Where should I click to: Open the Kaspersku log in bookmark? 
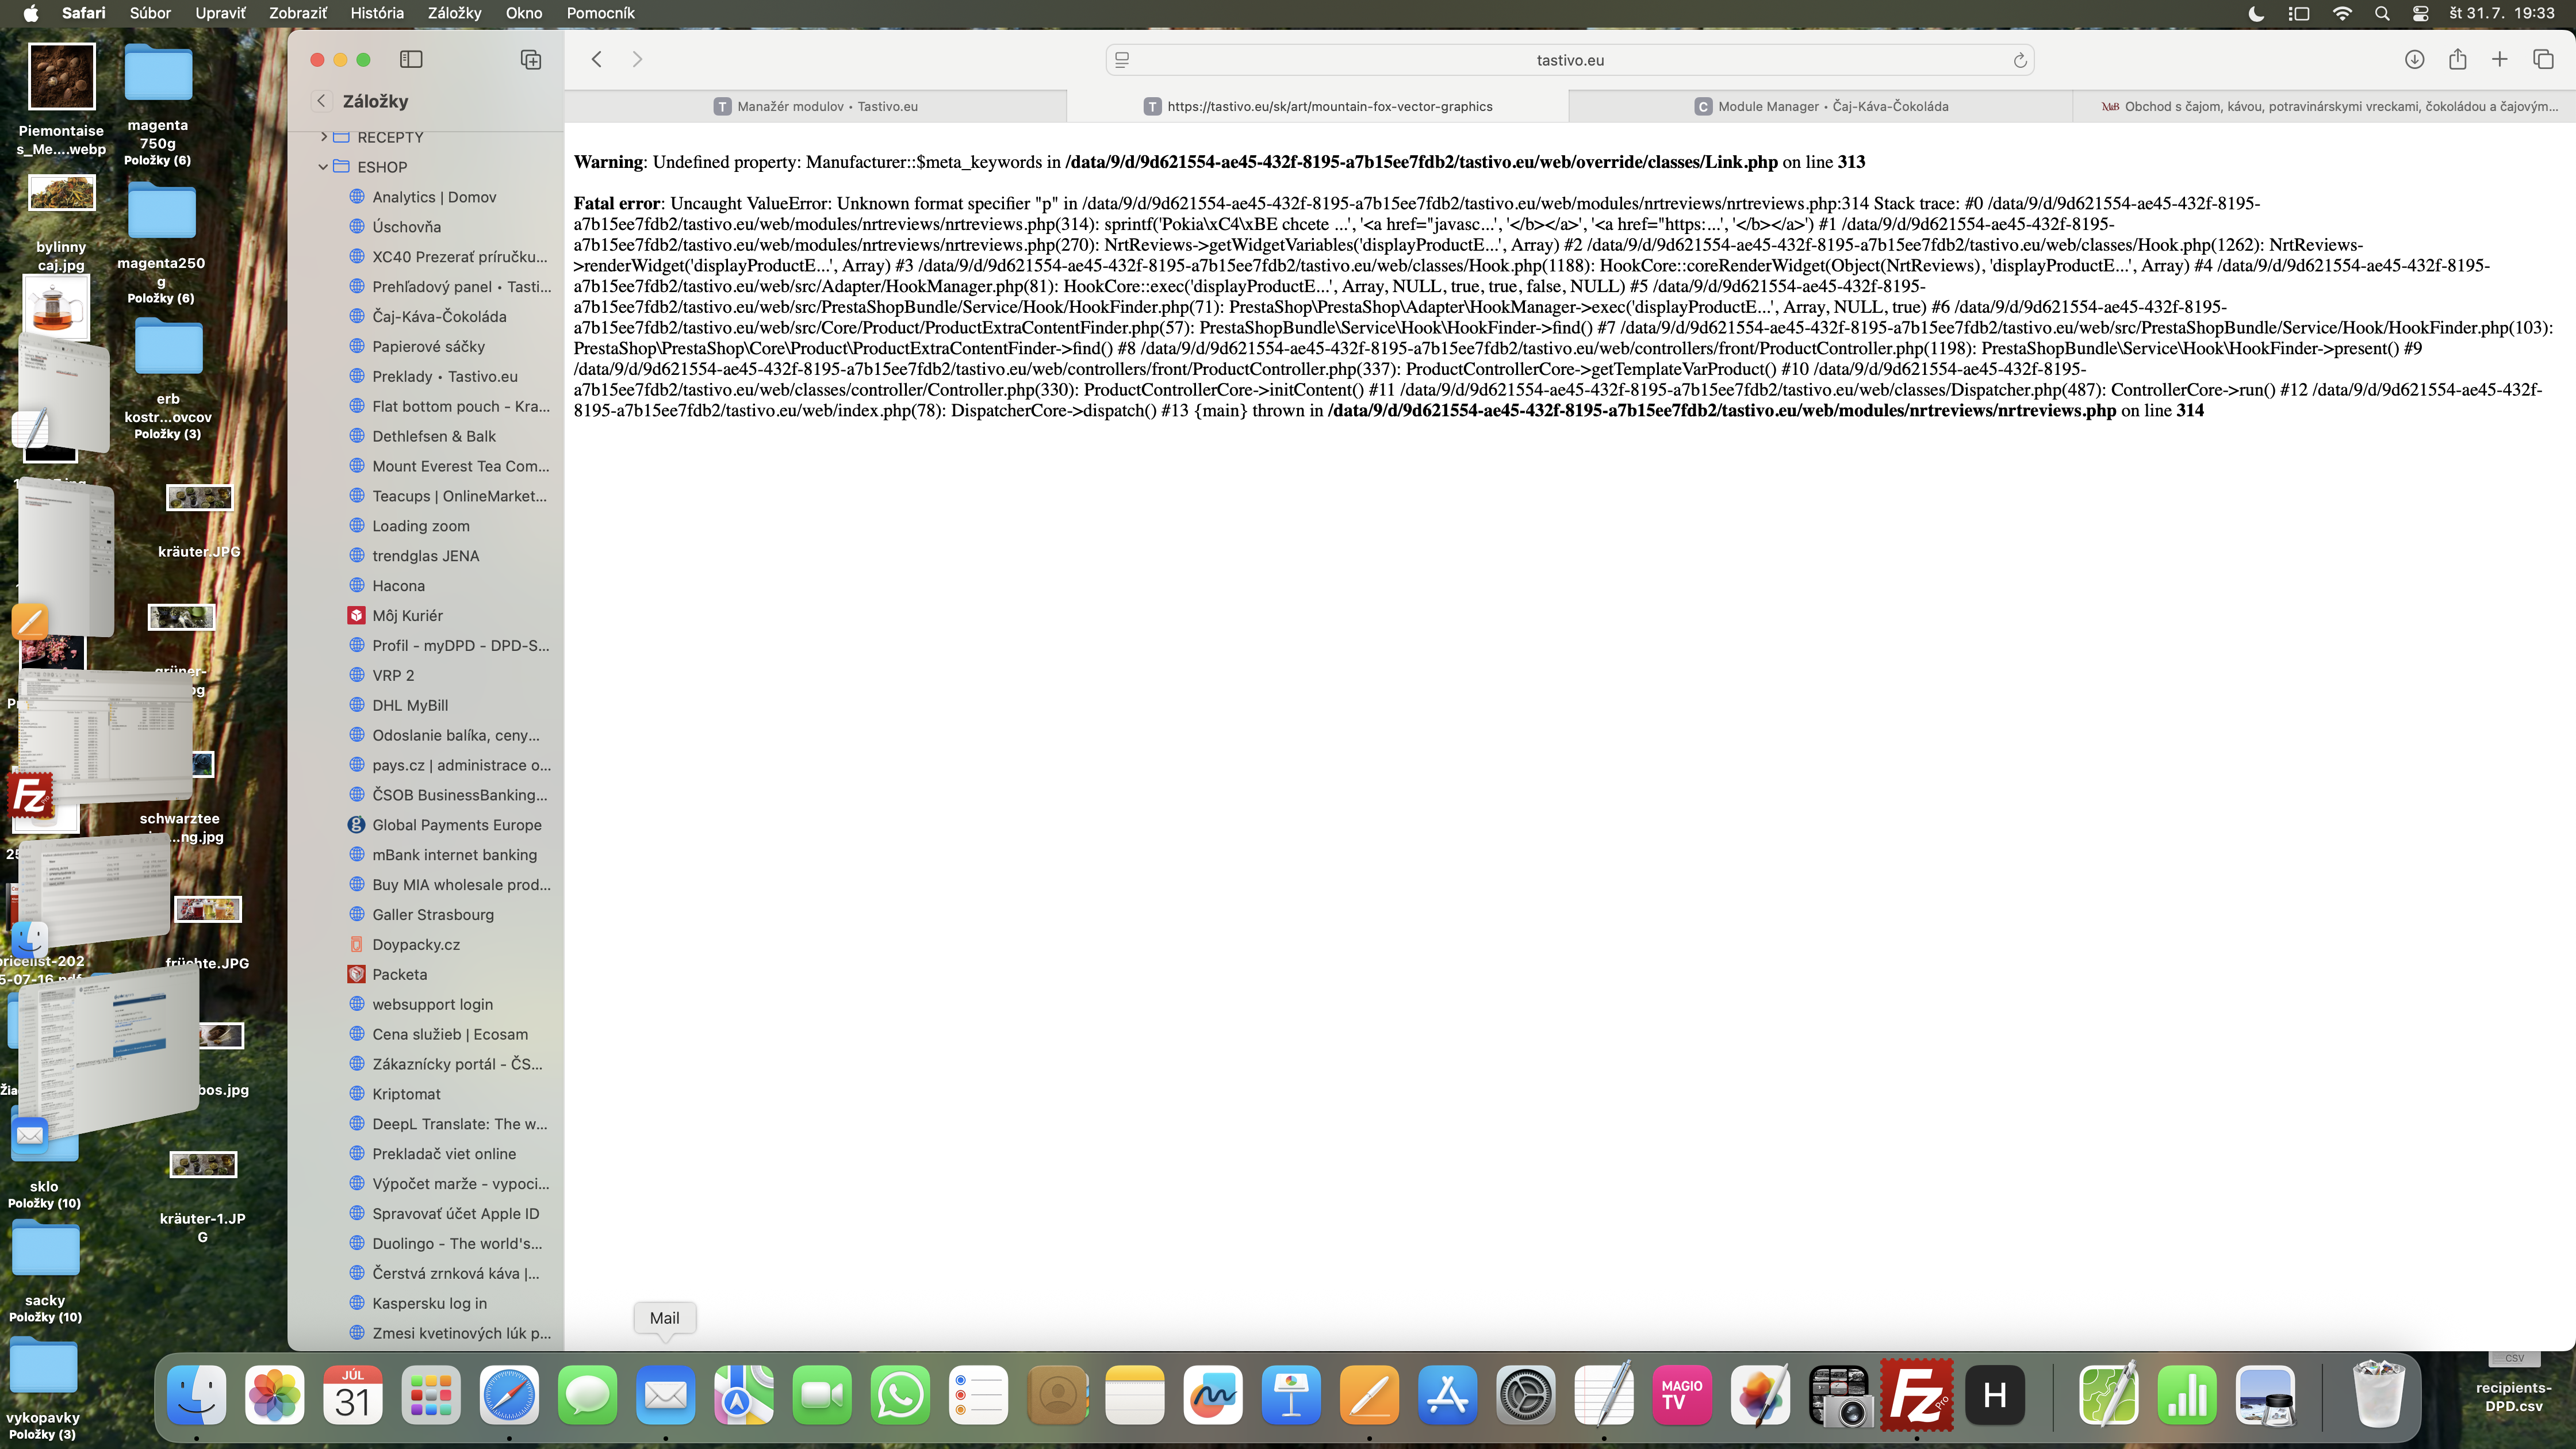[x=429, y=1303]
